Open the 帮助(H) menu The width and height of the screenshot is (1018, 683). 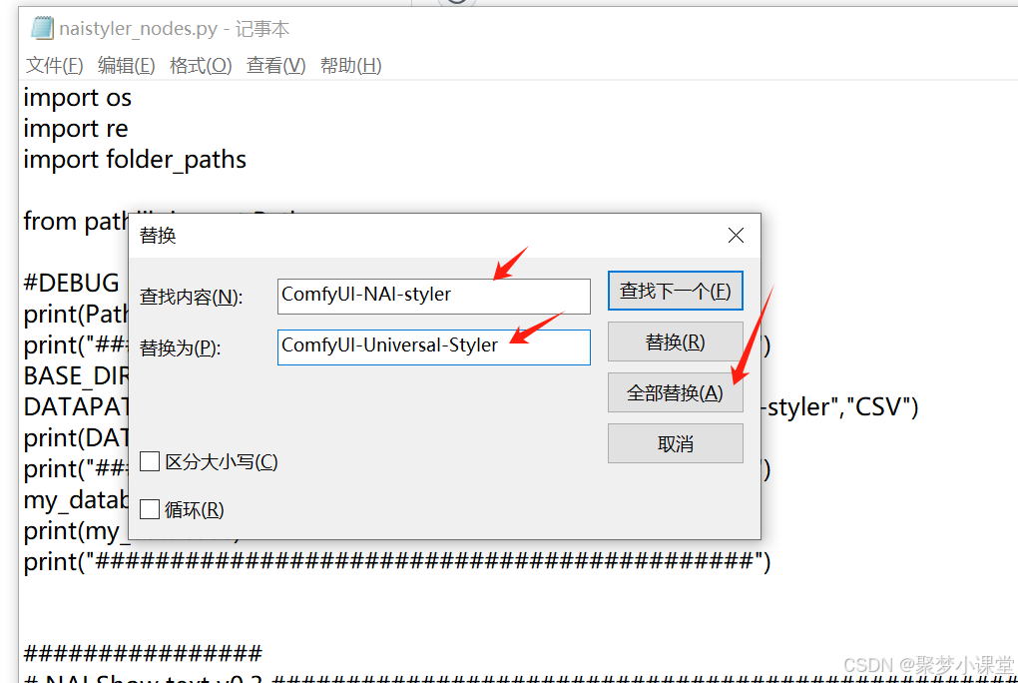click(350, 65)
